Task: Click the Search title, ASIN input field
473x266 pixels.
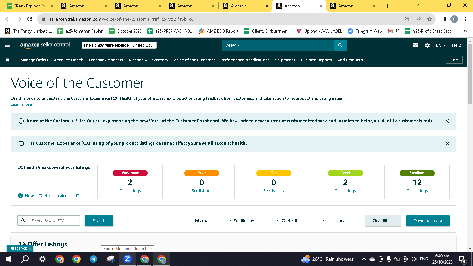Action: (x=54, y=221)
